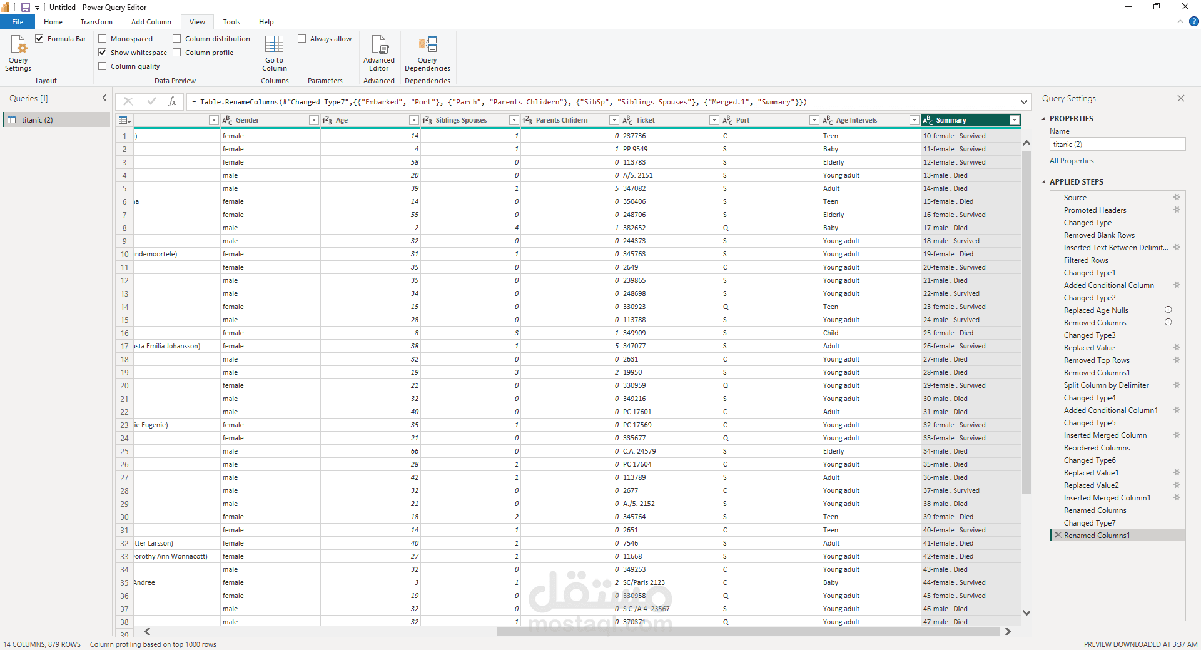
Task: Switch to the Transform ribbon tab
Action: [x=96, y=22]
